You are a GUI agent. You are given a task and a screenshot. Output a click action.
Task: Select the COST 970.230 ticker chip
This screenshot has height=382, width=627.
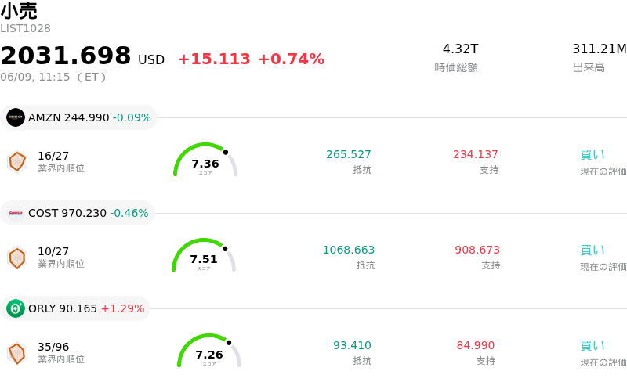point(78,213)
